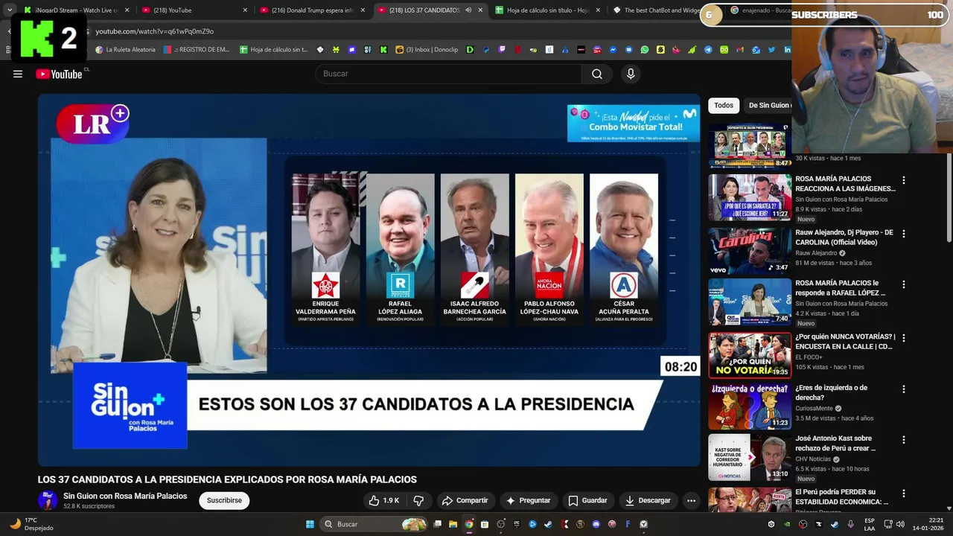
Task: Activate voice search microphone on YouTube
Action: tap(631, 74)
